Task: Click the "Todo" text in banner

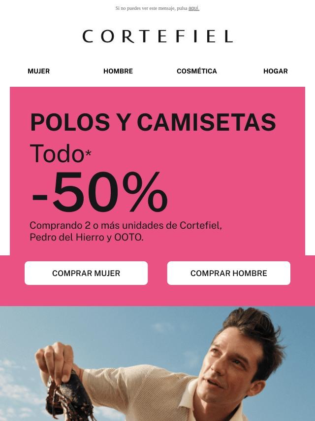Action: pos(57,154)
